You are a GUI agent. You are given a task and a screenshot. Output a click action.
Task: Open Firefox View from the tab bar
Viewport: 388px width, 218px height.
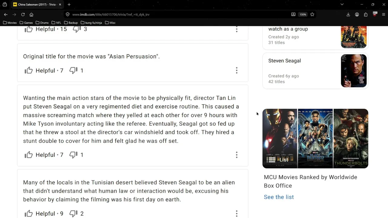click(5, 5)
